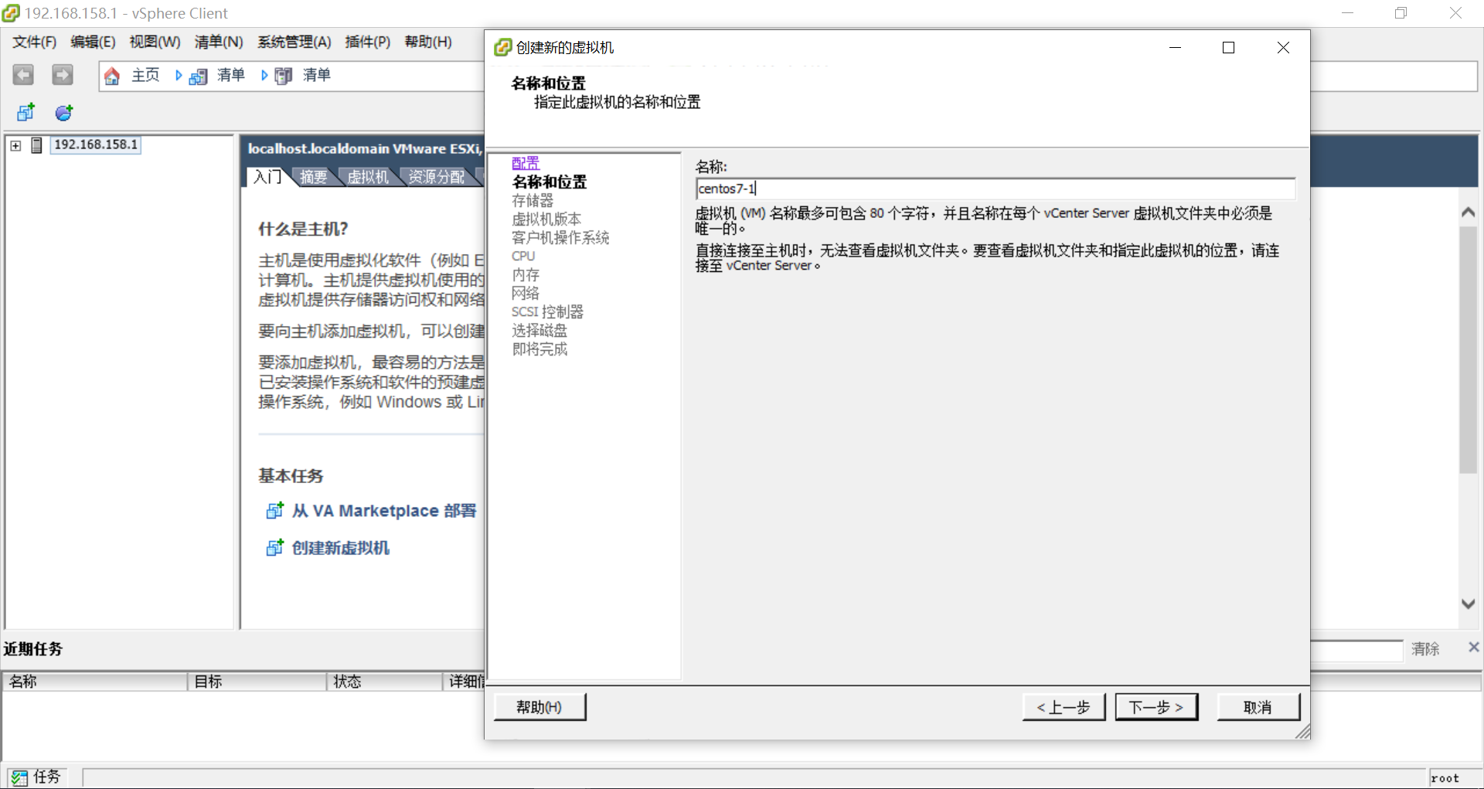Click Memory (内存) wizard step

[x=526, y=274]
